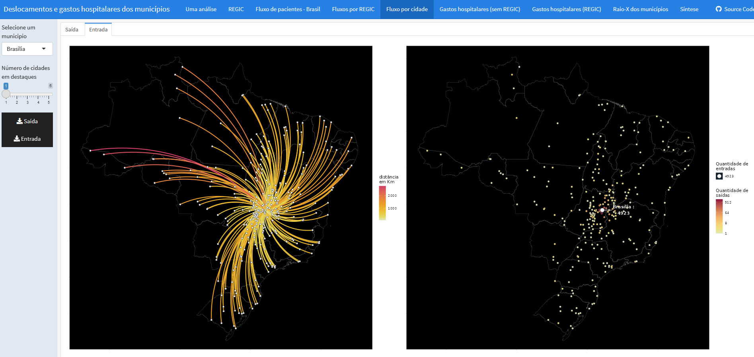Open Gastos hospitalares (sem REGIC)
Viewport: 754px width, 357px height.
[x=480, y=9]
